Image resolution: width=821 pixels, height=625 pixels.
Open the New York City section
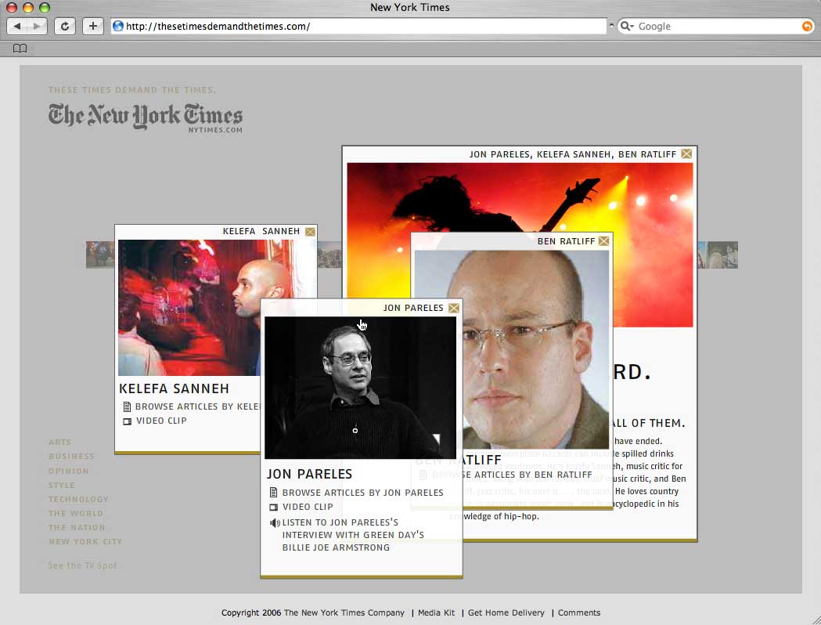[85, 541]
